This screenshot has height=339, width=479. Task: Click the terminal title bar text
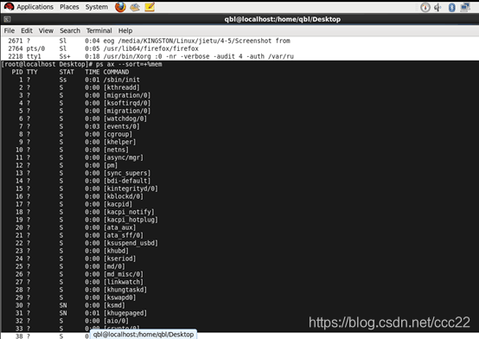tap(282, 19)
